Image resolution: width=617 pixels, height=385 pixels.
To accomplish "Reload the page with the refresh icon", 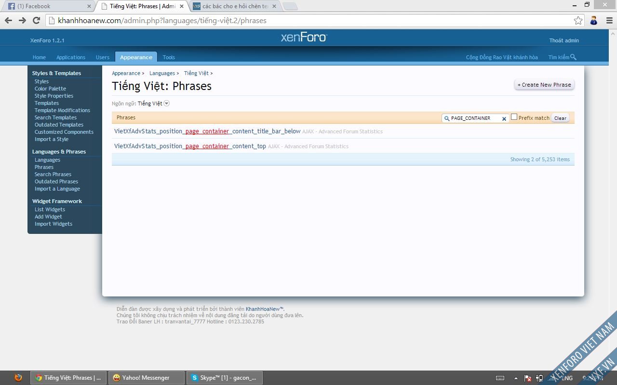I will 36,20.
